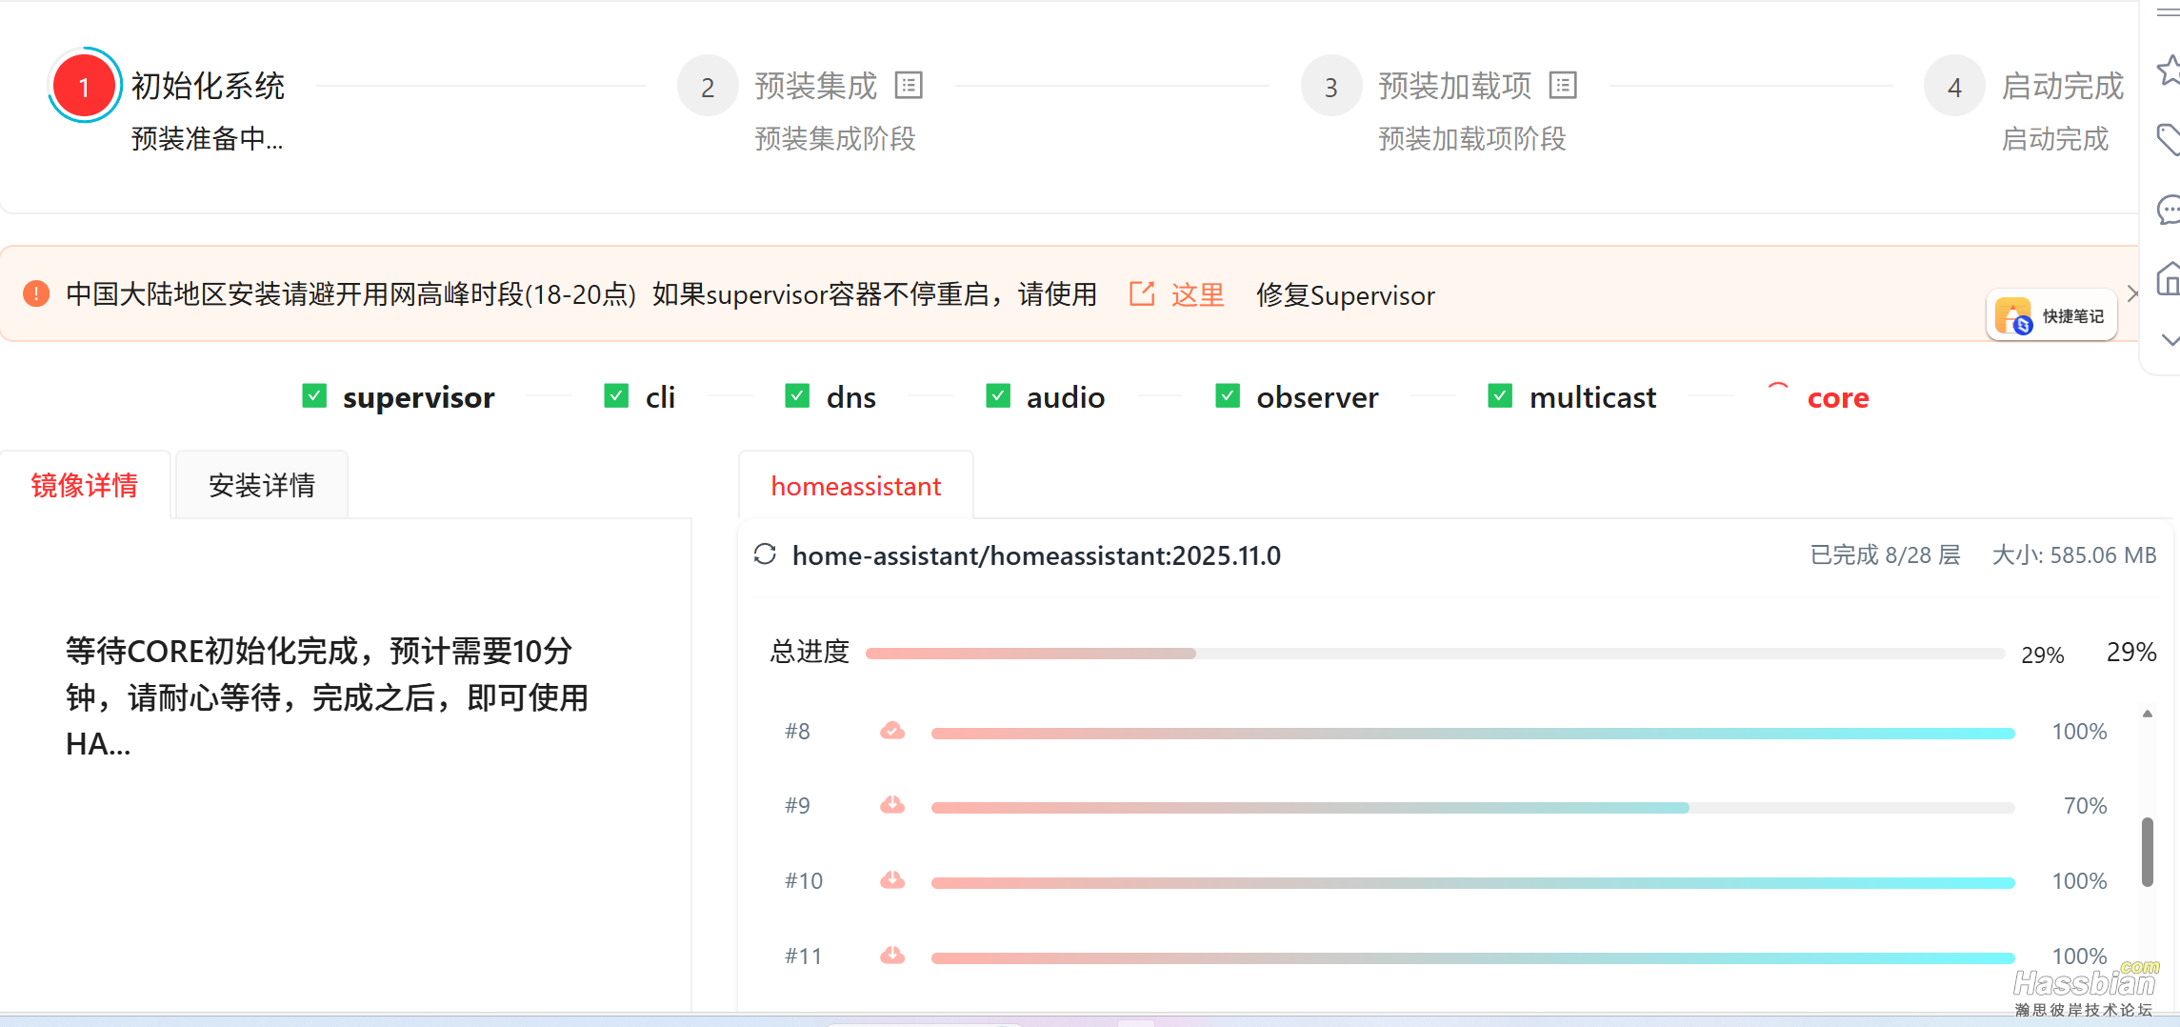Click the star icon in right sidebar
The image size is (2180, 1027).
[2169, 70]
